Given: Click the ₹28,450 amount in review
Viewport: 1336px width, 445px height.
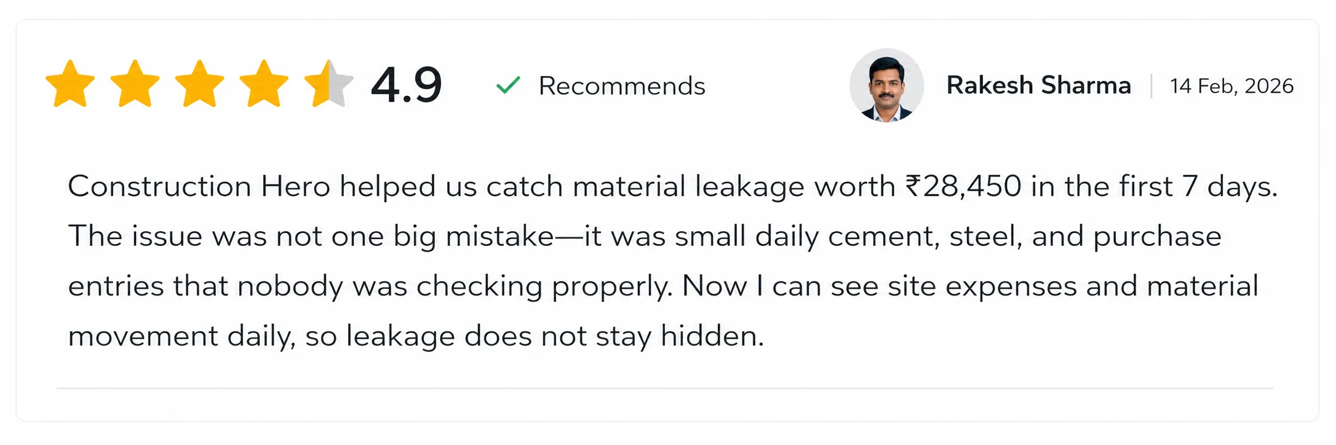Looking at the screenshot, I should coord(963,186).
